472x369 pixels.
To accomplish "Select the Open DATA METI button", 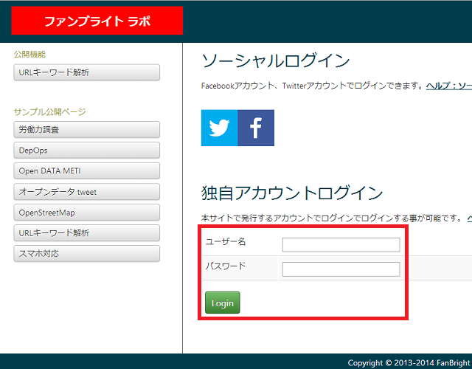I will click(87, 170).
